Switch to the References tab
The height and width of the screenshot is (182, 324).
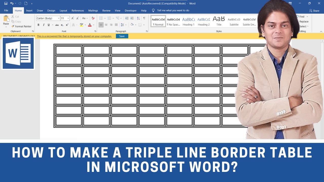pyautogui.click(x=78, y=11)
